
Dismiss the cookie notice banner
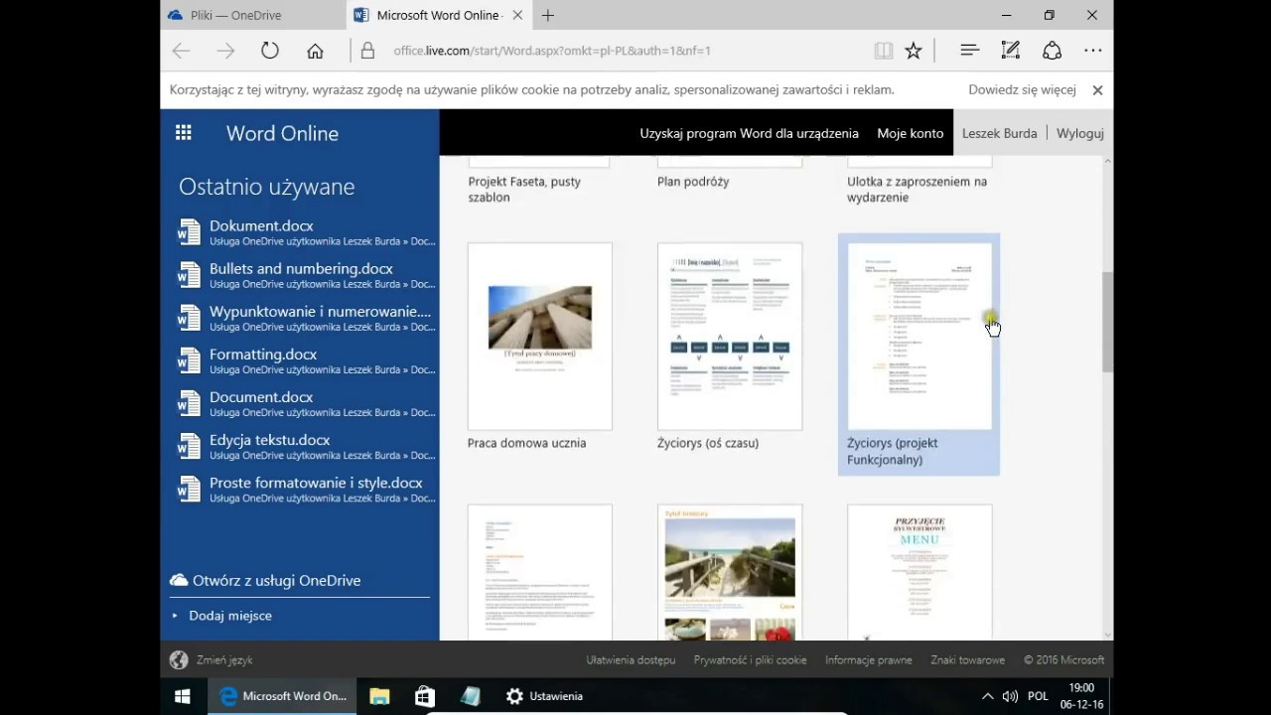[1097, 89]
